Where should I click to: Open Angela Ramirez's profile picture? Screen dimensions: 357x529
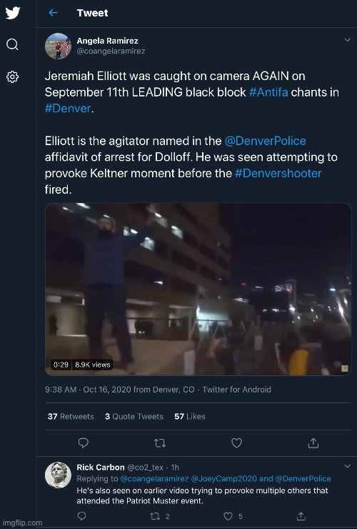(x=58, y=46)
